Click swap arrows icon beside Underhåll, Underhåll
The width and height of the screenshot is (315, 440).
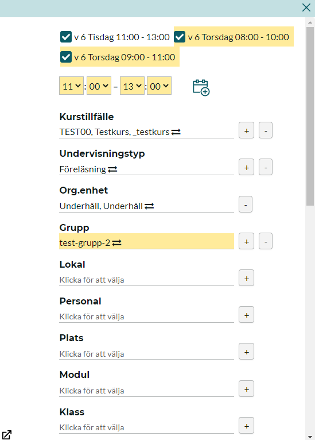pos(149,206)
